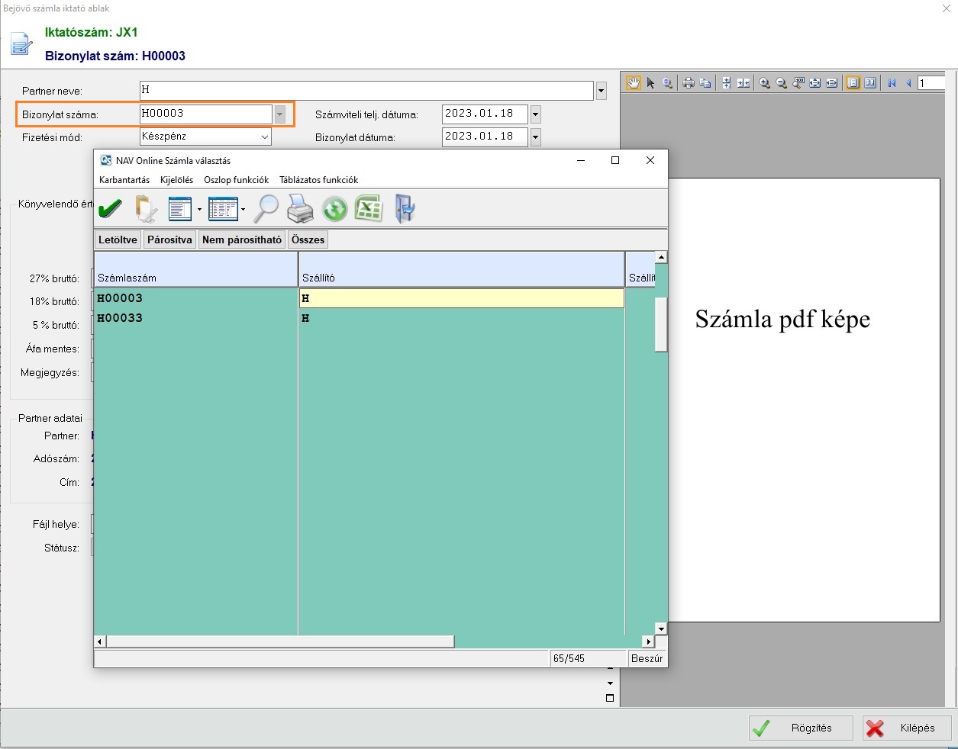Activate the arrow select tool in PDF viewer

click(651, 83)
